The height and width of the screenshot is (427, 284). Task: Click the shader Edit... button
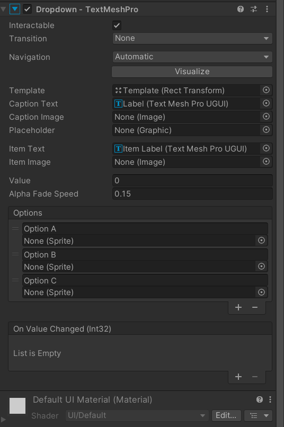pyautogui.click(x=226, y=415)
